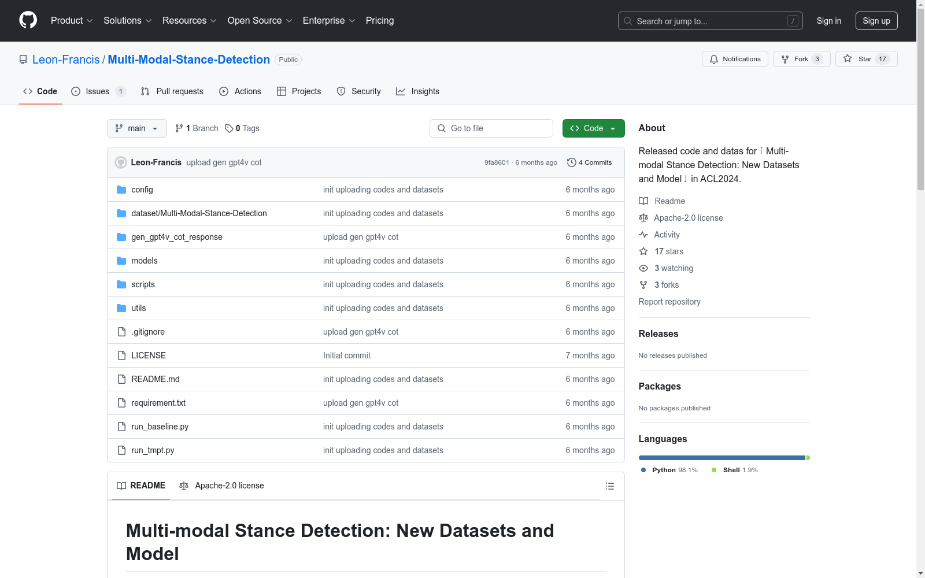
Task: Click the .gitignore file icon
Action: (121, 332)
